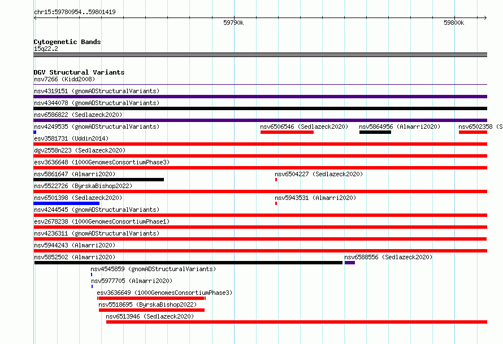Click the blue nsv6501398 variant bar

[x=66, y=203]
